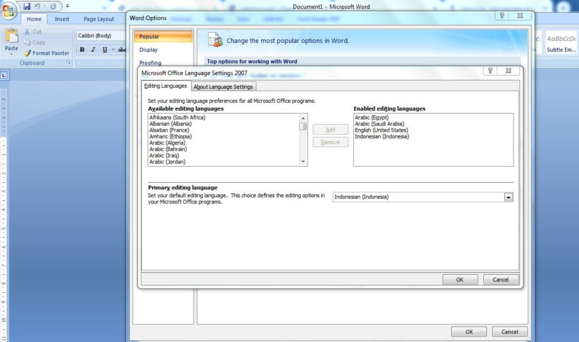The height and width of the screenshot is (342, 579).
Task: Open the Paste options arrow
Action: [11, 54]
